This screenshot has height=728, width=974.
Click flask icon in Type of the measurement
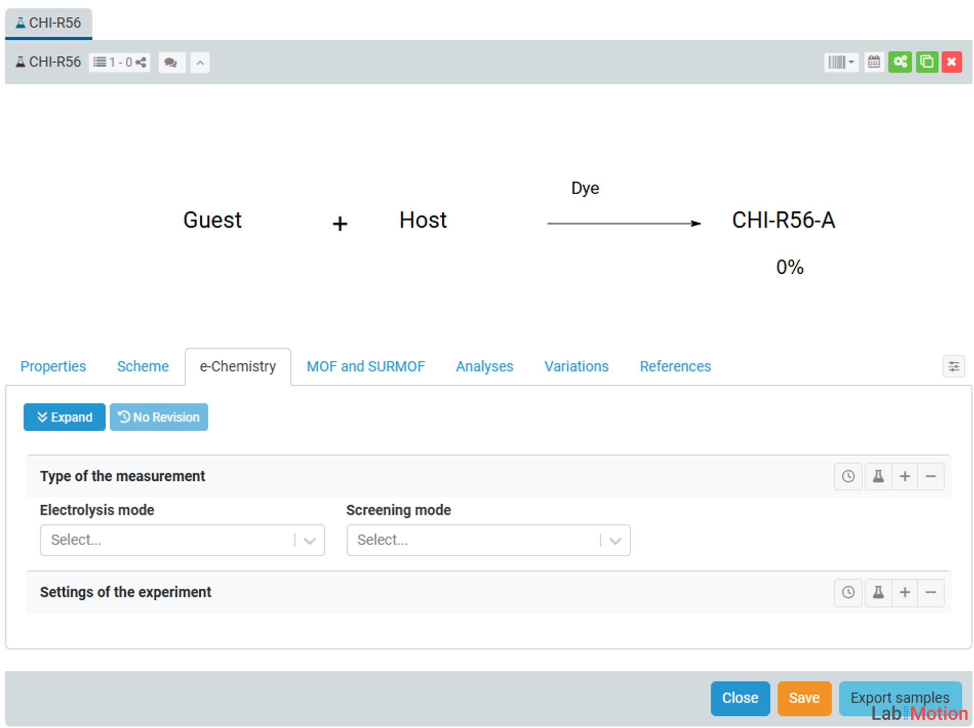point(878,476)
